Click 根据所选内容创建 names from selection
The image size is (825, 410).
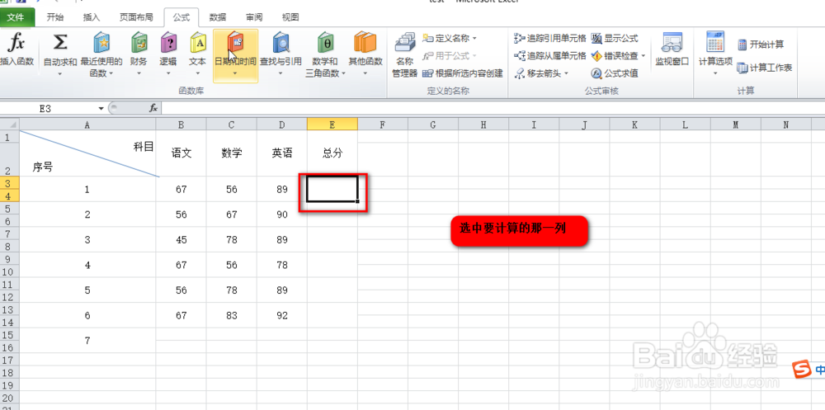point(463,73)
